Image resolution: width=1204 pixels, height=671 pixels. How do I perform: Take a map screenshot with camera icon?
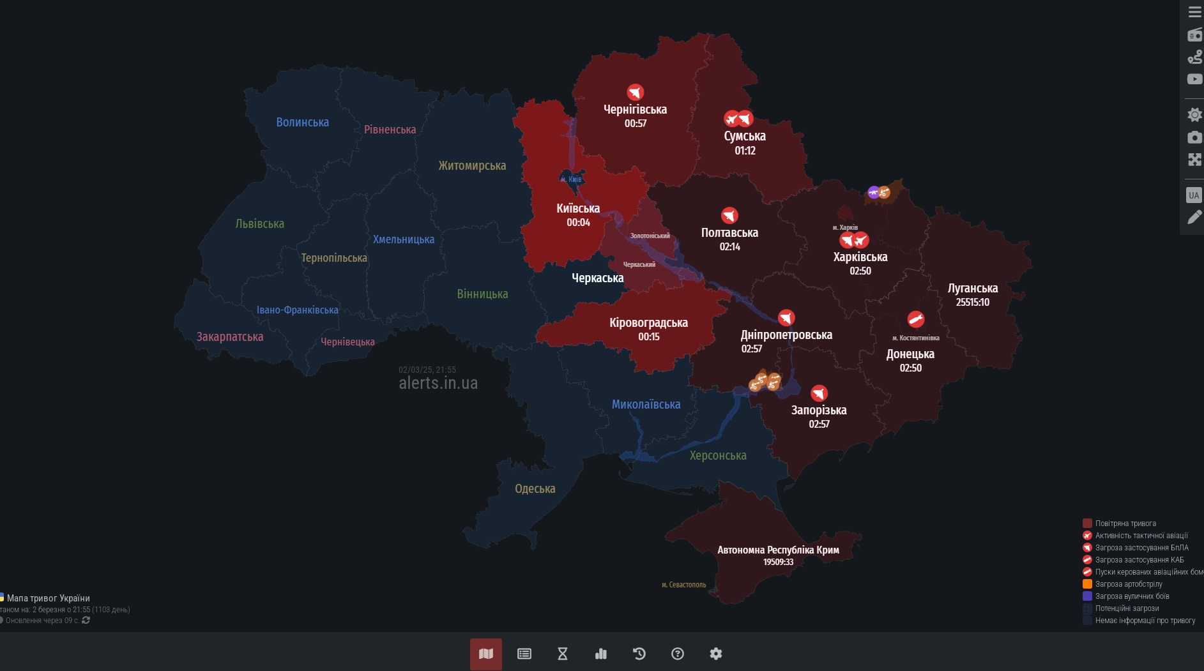coord(1194,137)
